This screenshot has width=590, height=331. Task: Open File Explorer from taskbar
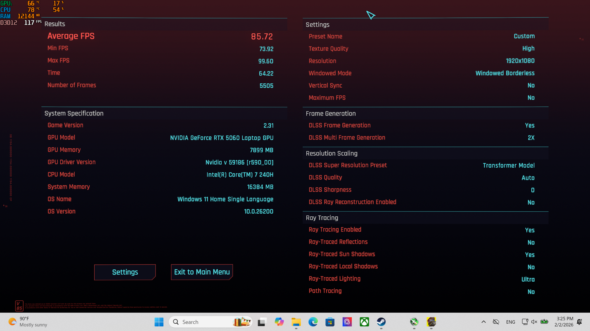[x=296, y=322]
